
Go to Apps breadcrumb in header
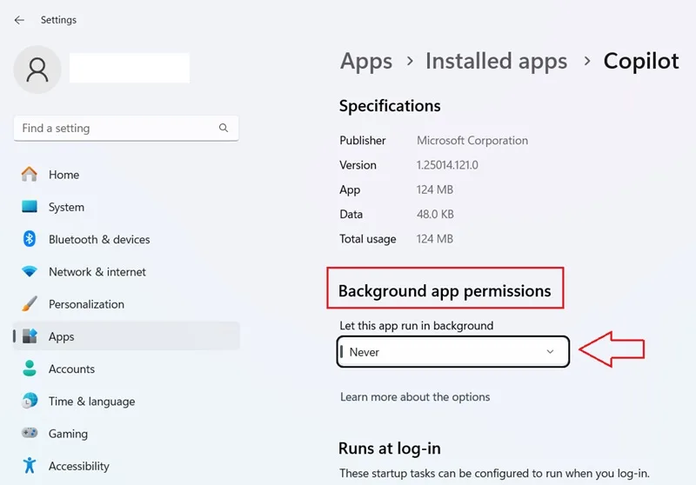tap(366, 61)
